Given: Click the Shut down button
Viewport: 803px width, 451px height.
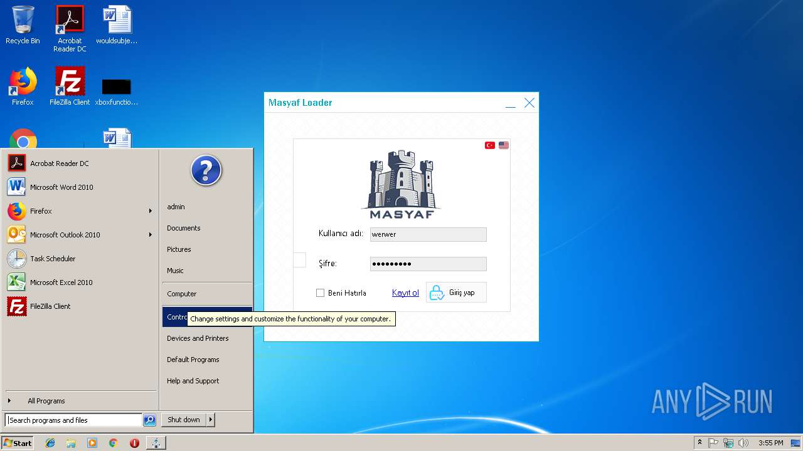Looking at the screenshot, I should (184, 420).
